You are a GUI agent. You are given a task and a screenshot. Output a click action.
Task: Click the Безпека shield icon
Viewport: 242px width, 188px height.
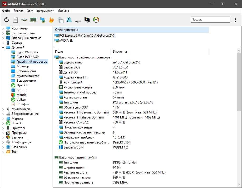click(8, 137)
